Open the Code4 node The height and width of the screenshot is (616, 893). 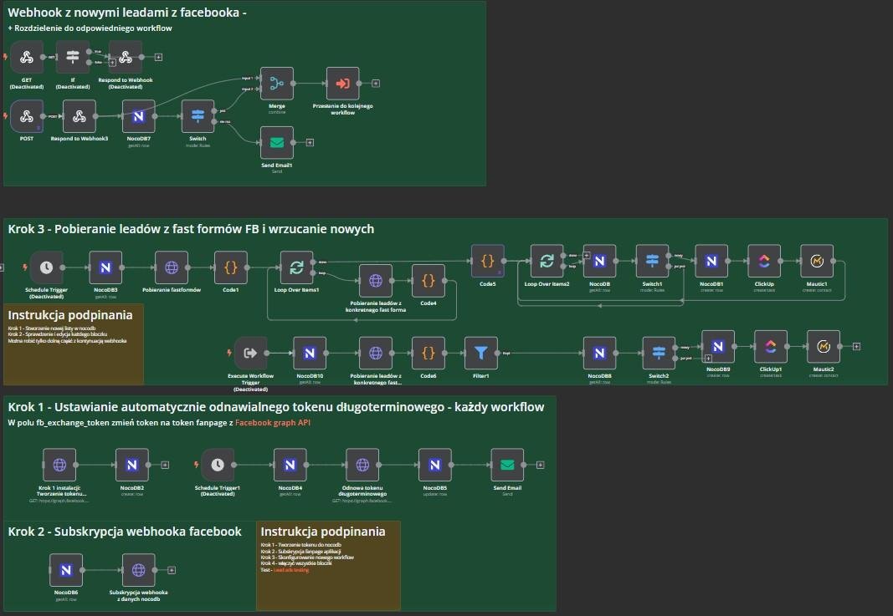(x=429, y=280)
